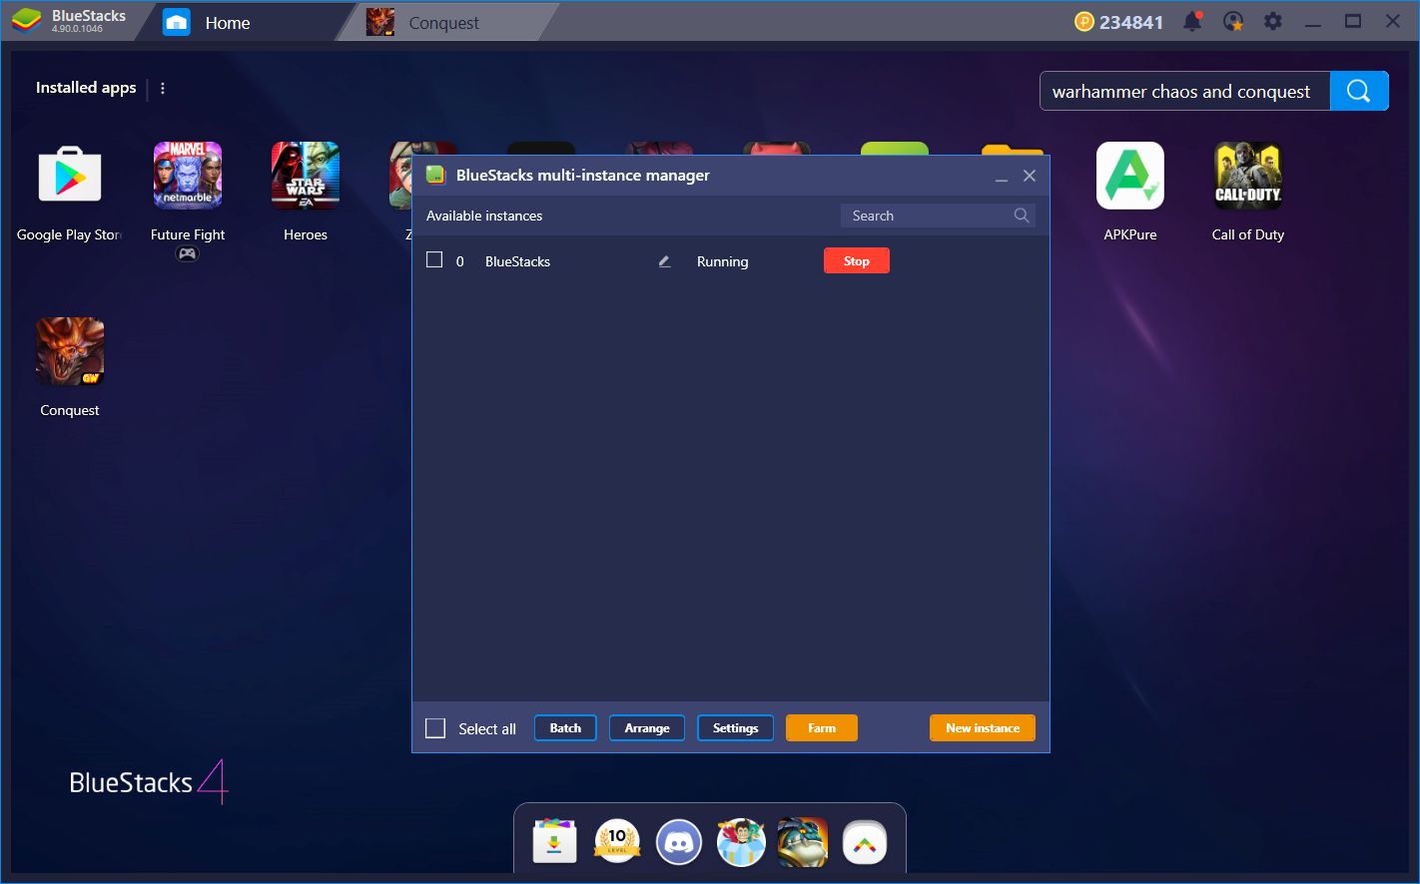Viewport: 1420px width, 884px height.
Task: Click the Arrange button
Action: click(x=647, y=728)
